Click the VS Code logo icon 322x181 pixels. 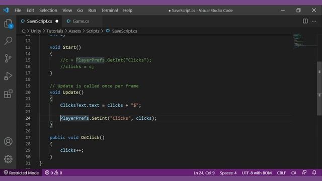coord(6,10)
